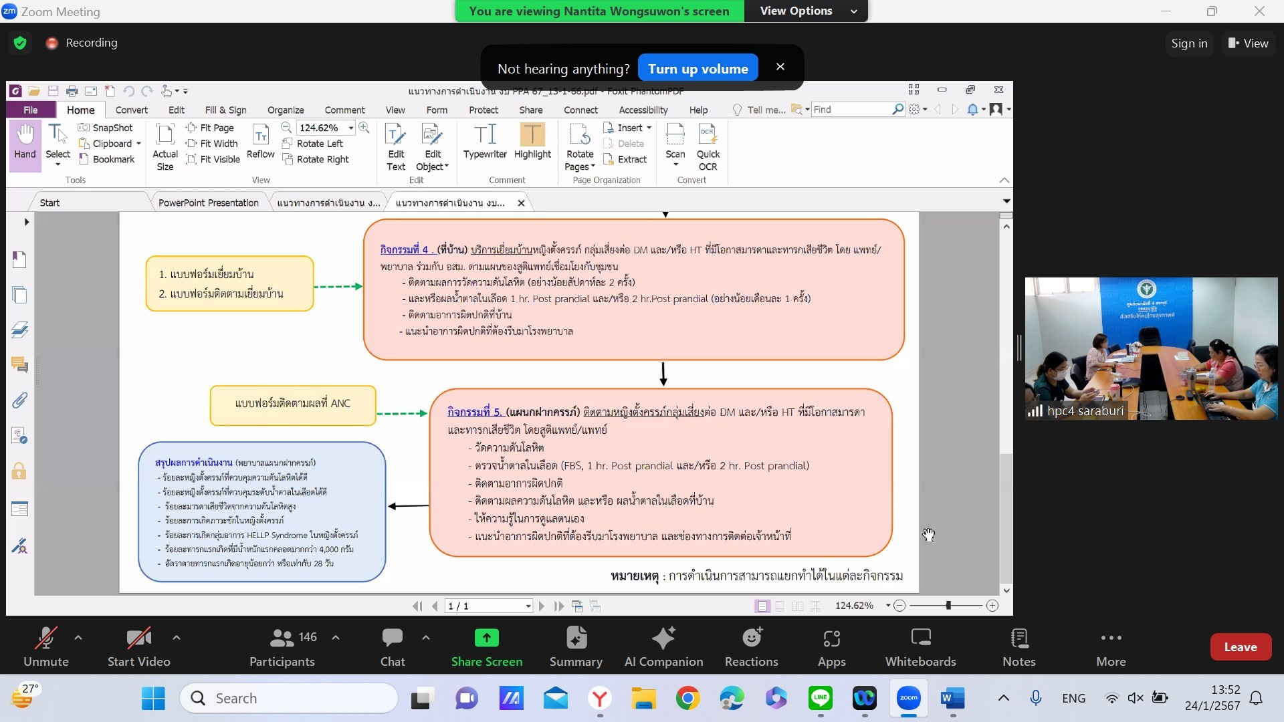Toggle facing pages view mode

click(797, 606)
